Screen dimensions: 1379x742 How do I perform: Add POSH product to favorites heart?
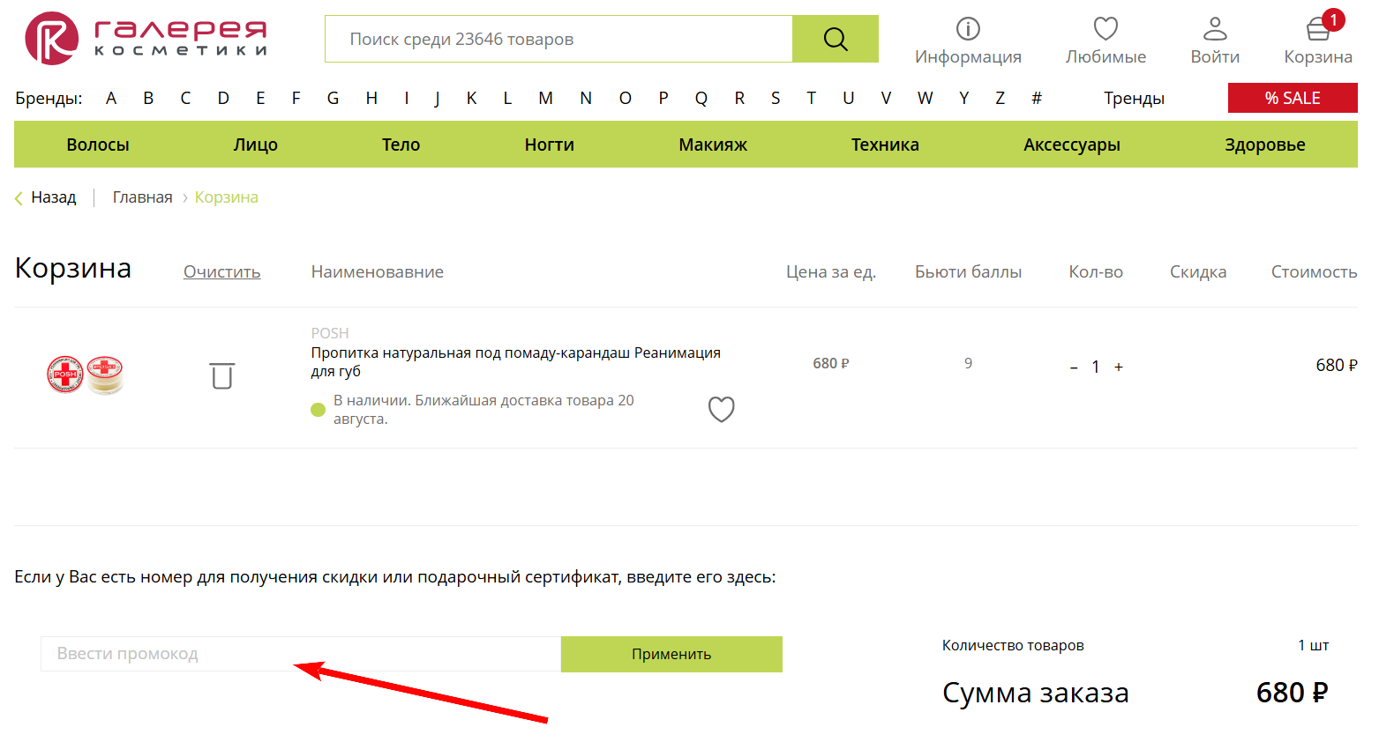point(721,409)
